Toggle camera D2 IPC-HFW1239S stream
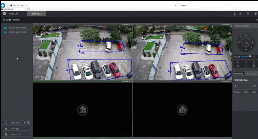The height and width of the screenshot is (139, 258). coord(5,32)
